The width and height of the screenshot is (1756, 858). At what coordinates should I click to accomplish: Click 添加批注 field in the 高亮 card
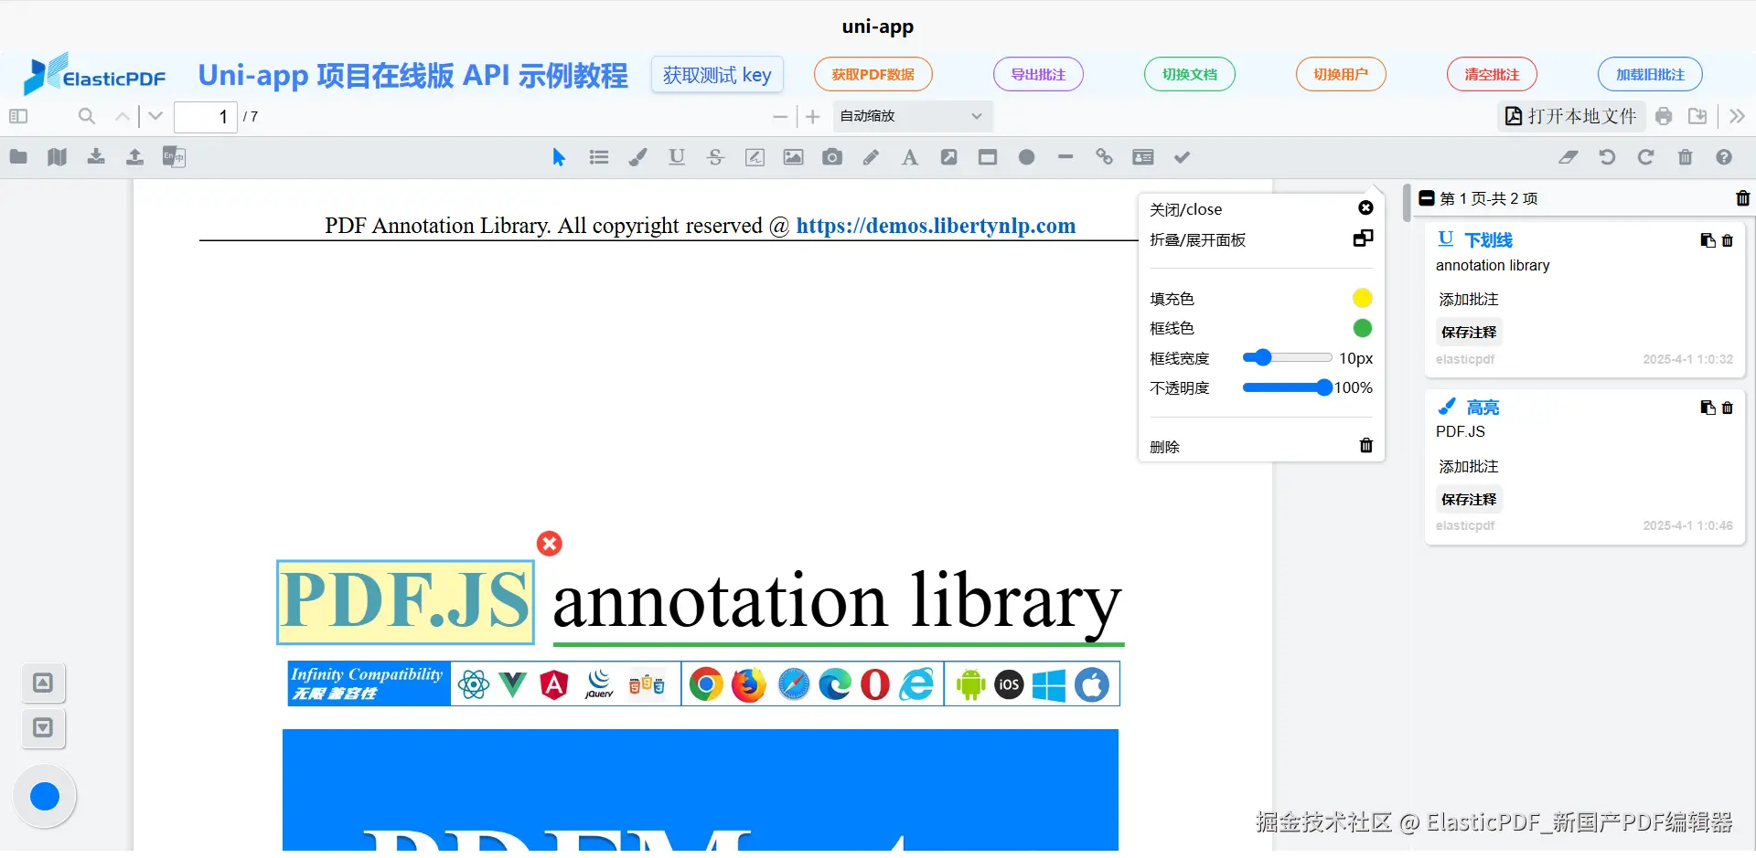coord(1469,466)
